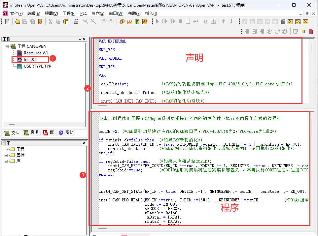Collapse the 工程 CANOPEN project tree node
Viewport: 318px width, 236px height.
(7, 46)
